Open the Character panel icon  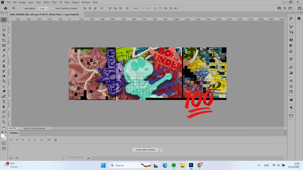tap(291, 81)
